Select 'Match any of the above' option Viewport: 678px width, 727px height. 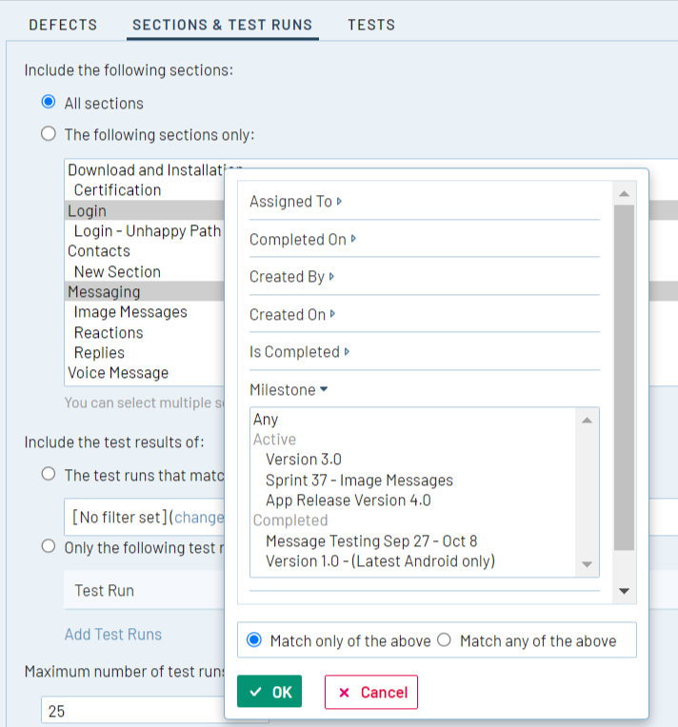[x=444, y=640]
